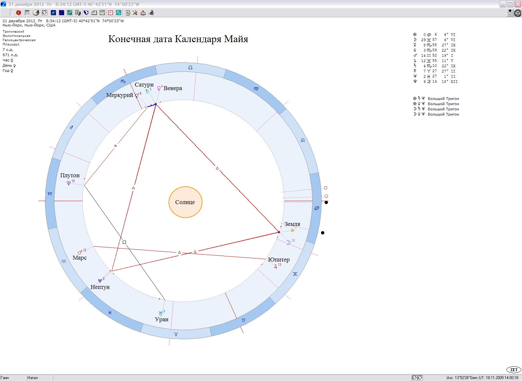Screen dimensions: 522x382
Task: Open the tools wrench-and-screwdriver settings icon
Action: 135,13
